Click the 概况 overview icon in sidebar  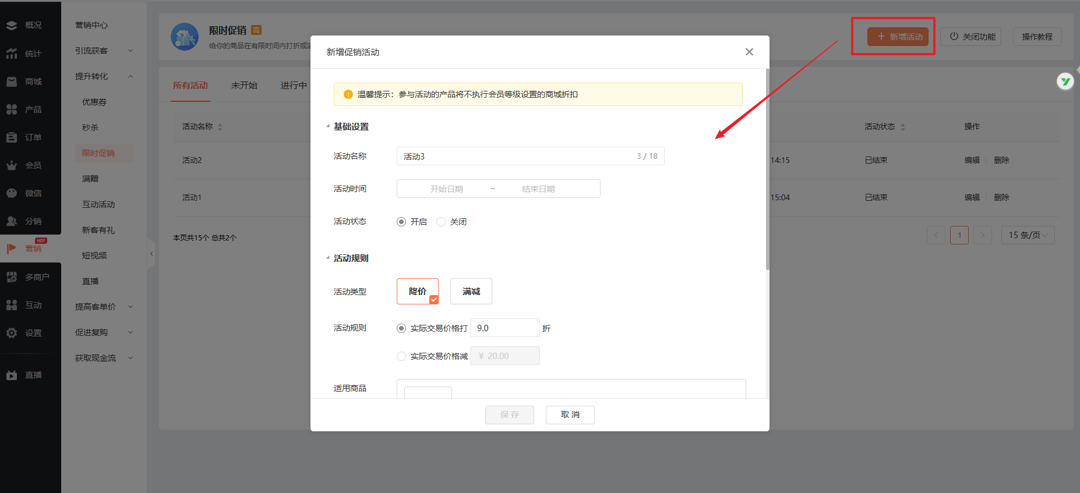12,26
